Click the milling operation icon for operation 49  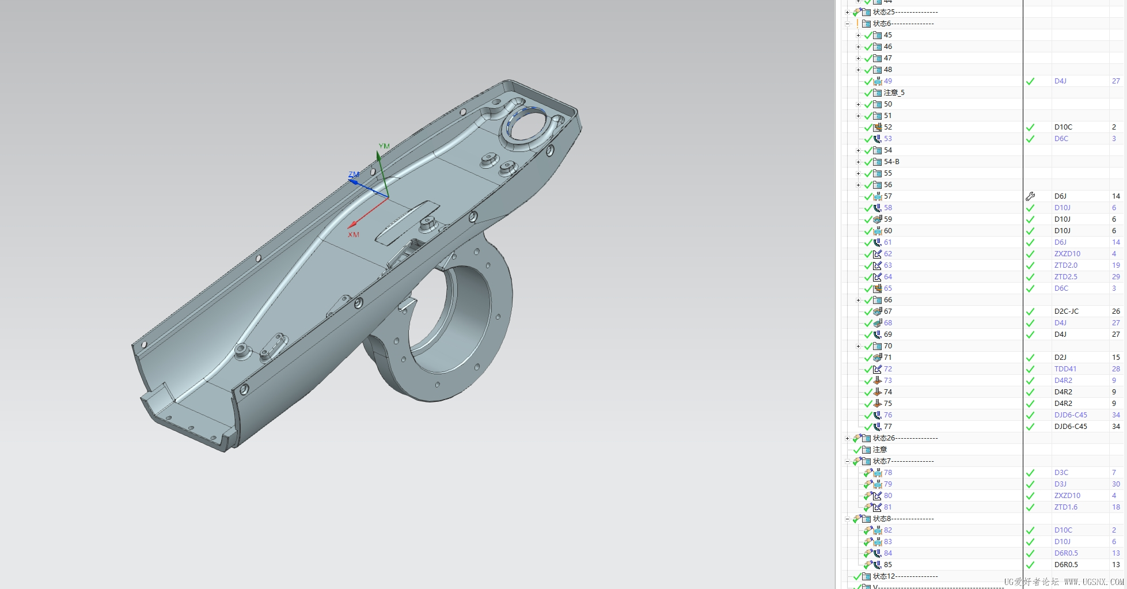click(877, 81)
